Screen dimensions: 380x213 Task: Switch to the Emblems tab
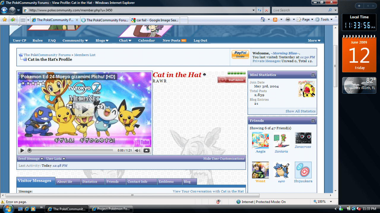(170, 182)
